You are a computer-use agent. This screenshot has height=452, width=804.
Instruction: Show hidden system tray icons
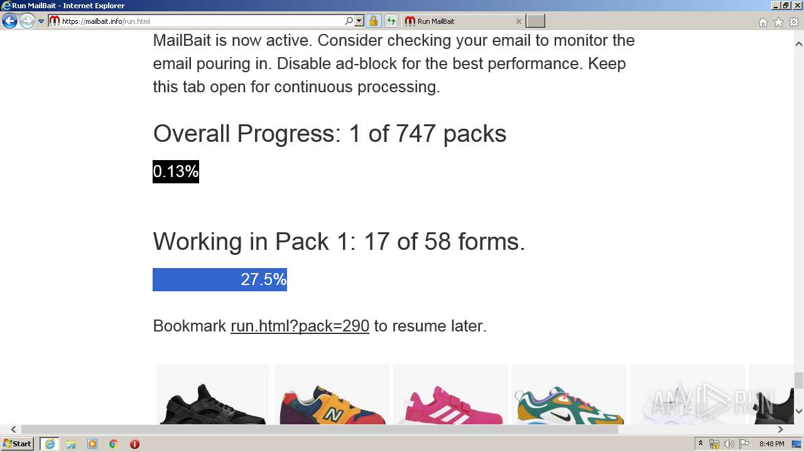[700, 444]
